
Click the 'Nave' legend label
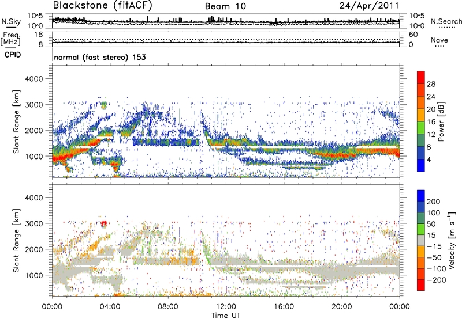tap(439, 40)
